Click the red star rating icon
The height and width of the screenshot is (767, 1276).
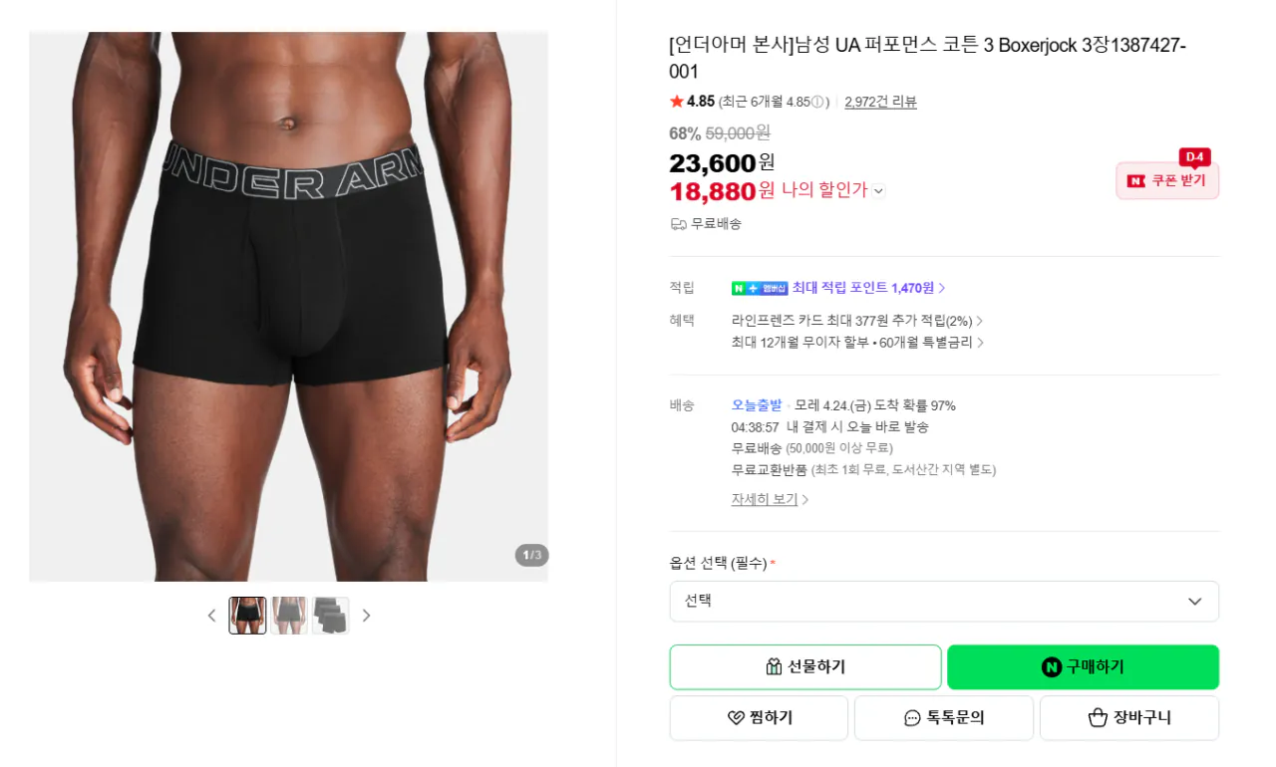point(675,100)
